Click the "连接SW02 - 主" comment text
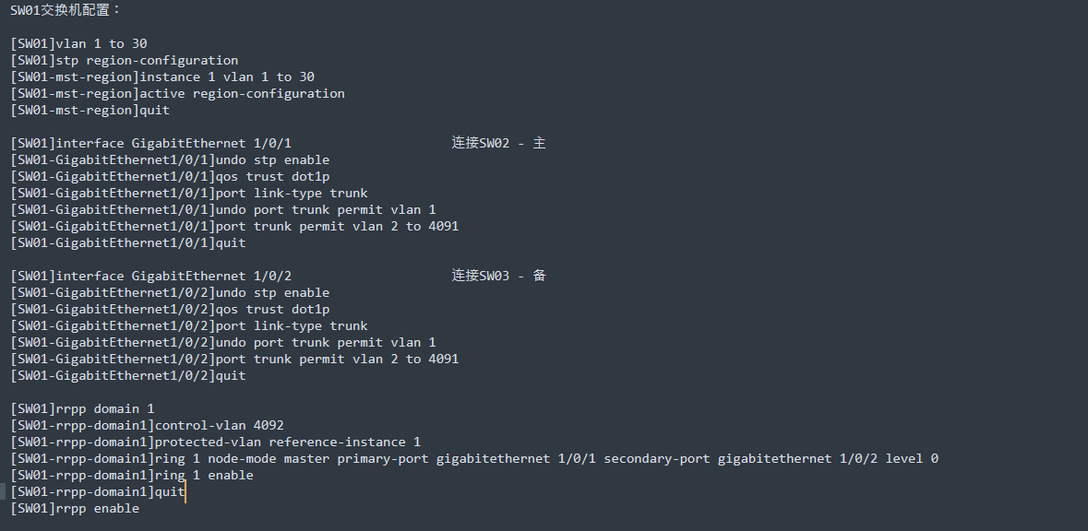Screen dimensions: 1088x531 [498, 143]
